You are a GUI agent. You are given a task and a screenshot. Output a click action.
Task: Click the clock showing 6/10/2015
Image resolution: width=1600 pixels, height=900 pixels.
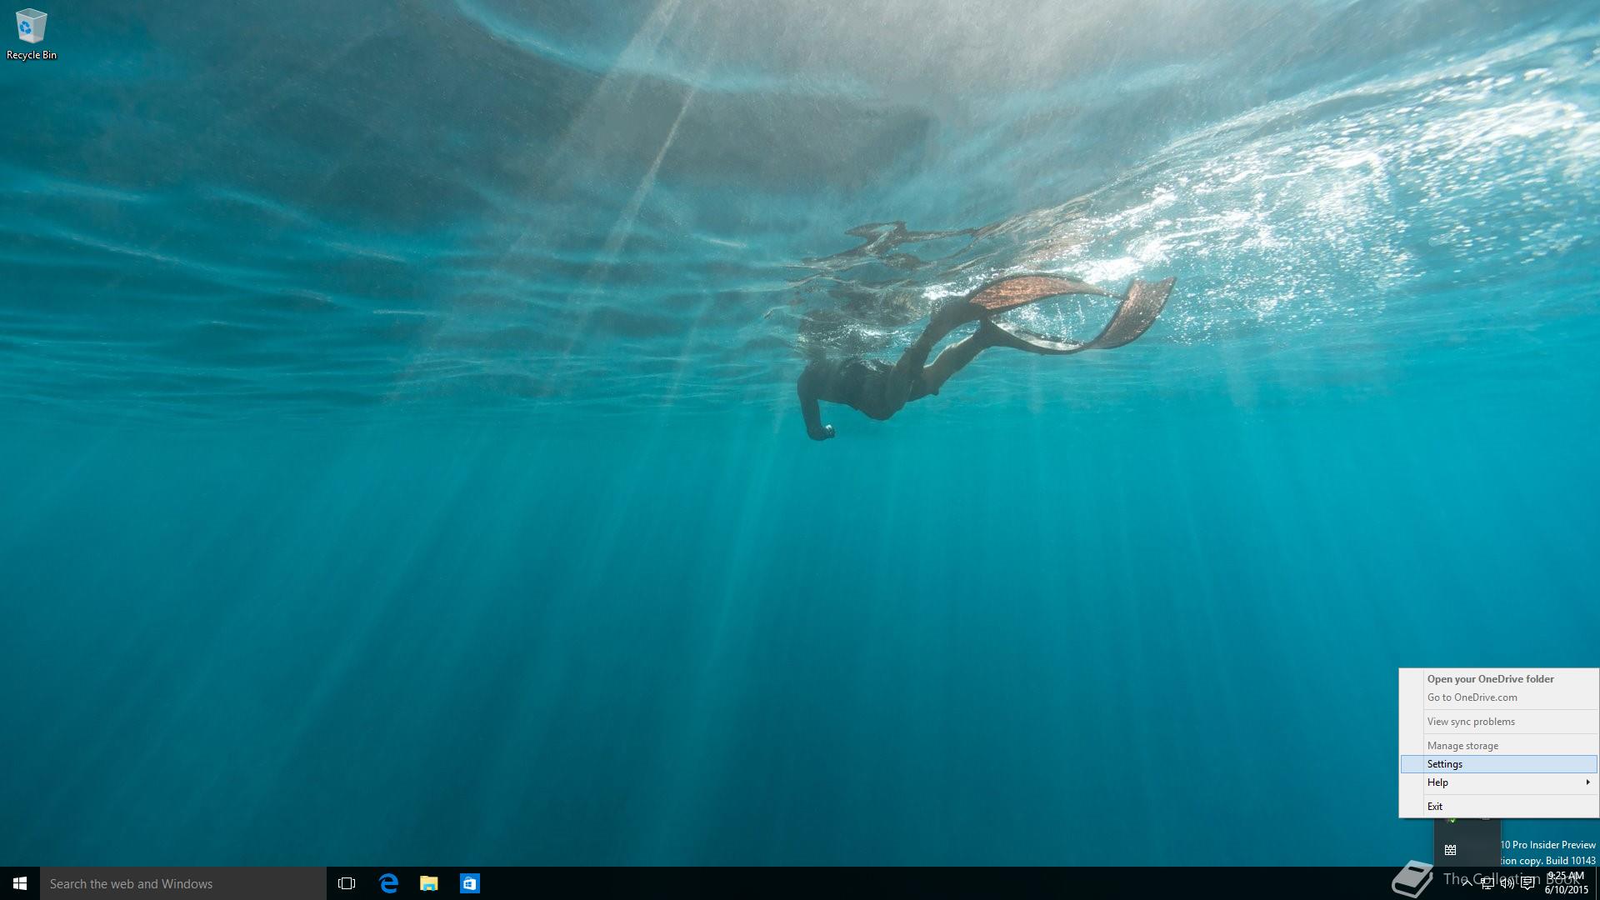1566,883
